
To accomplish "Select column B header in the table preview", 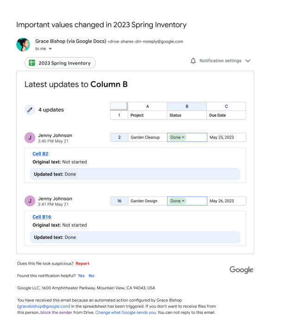I will 187,106.
